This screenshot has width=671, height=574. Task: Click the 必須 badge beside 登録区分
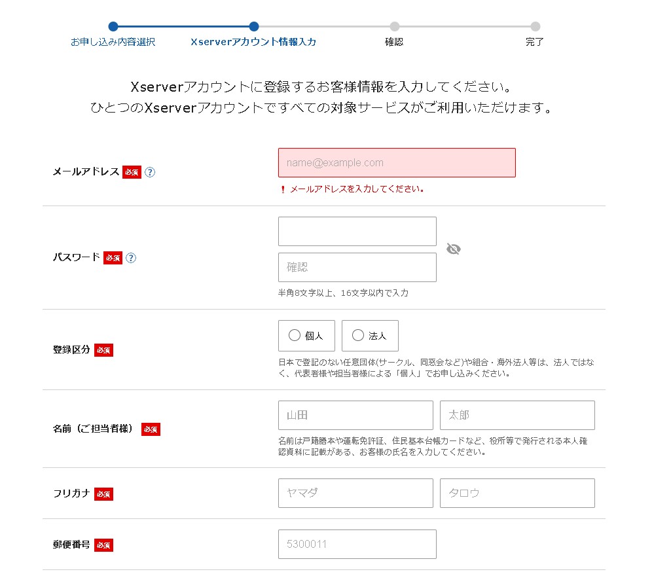coord(103,350)
